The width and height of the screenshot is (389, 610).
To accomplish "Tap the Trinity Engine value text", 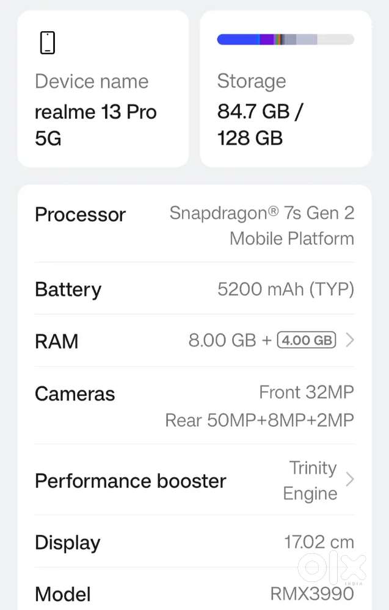I will click(x=310, y=481).
